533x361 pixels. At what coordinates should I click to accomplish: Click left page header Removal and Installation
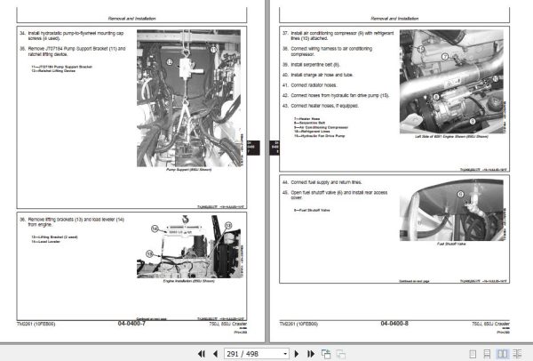131,19
